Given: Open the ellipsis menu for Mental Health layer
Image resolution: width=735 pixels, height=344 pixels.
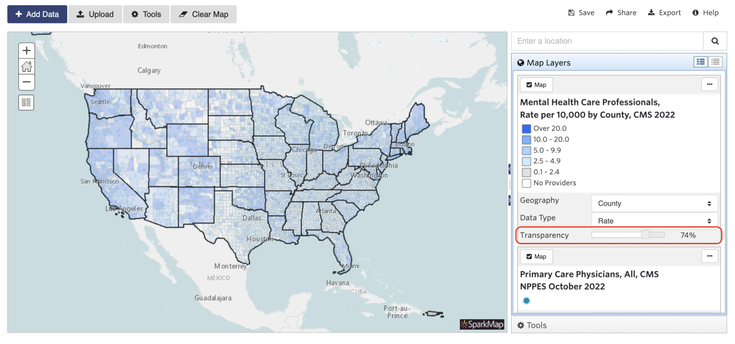Looking at the screenshot, I should click(x=709, y=84).
